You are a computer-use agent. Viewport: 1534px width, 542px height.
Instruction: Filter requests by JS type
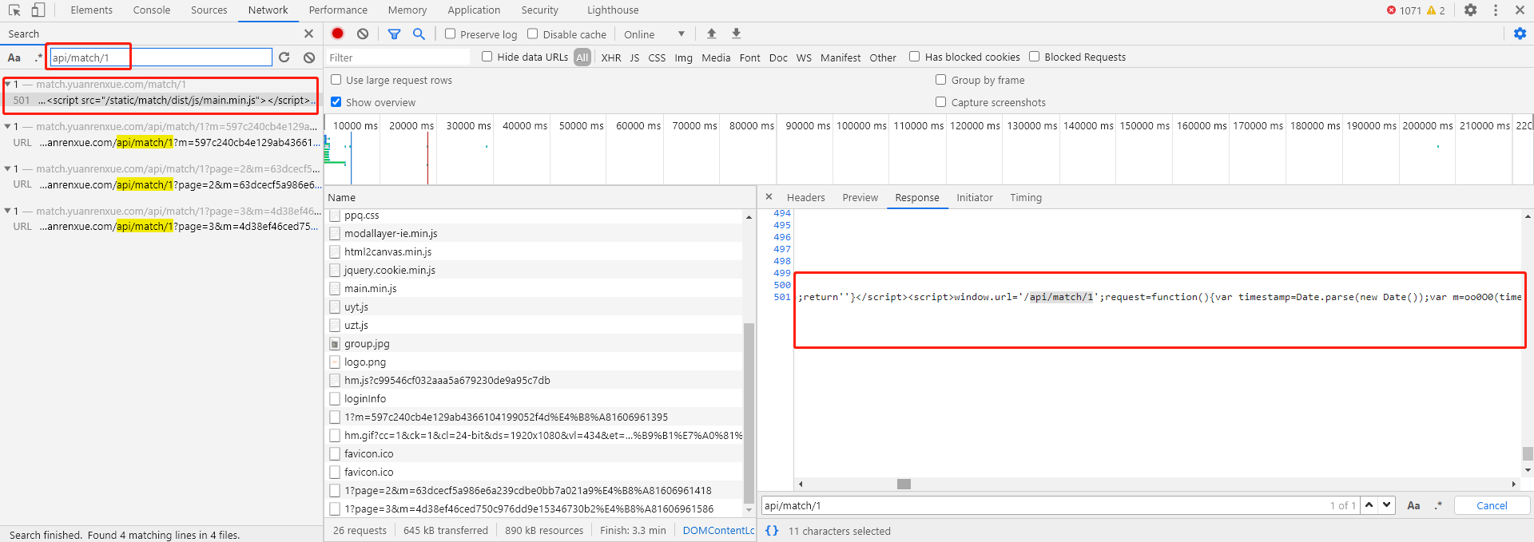click(x=634, y=57)
